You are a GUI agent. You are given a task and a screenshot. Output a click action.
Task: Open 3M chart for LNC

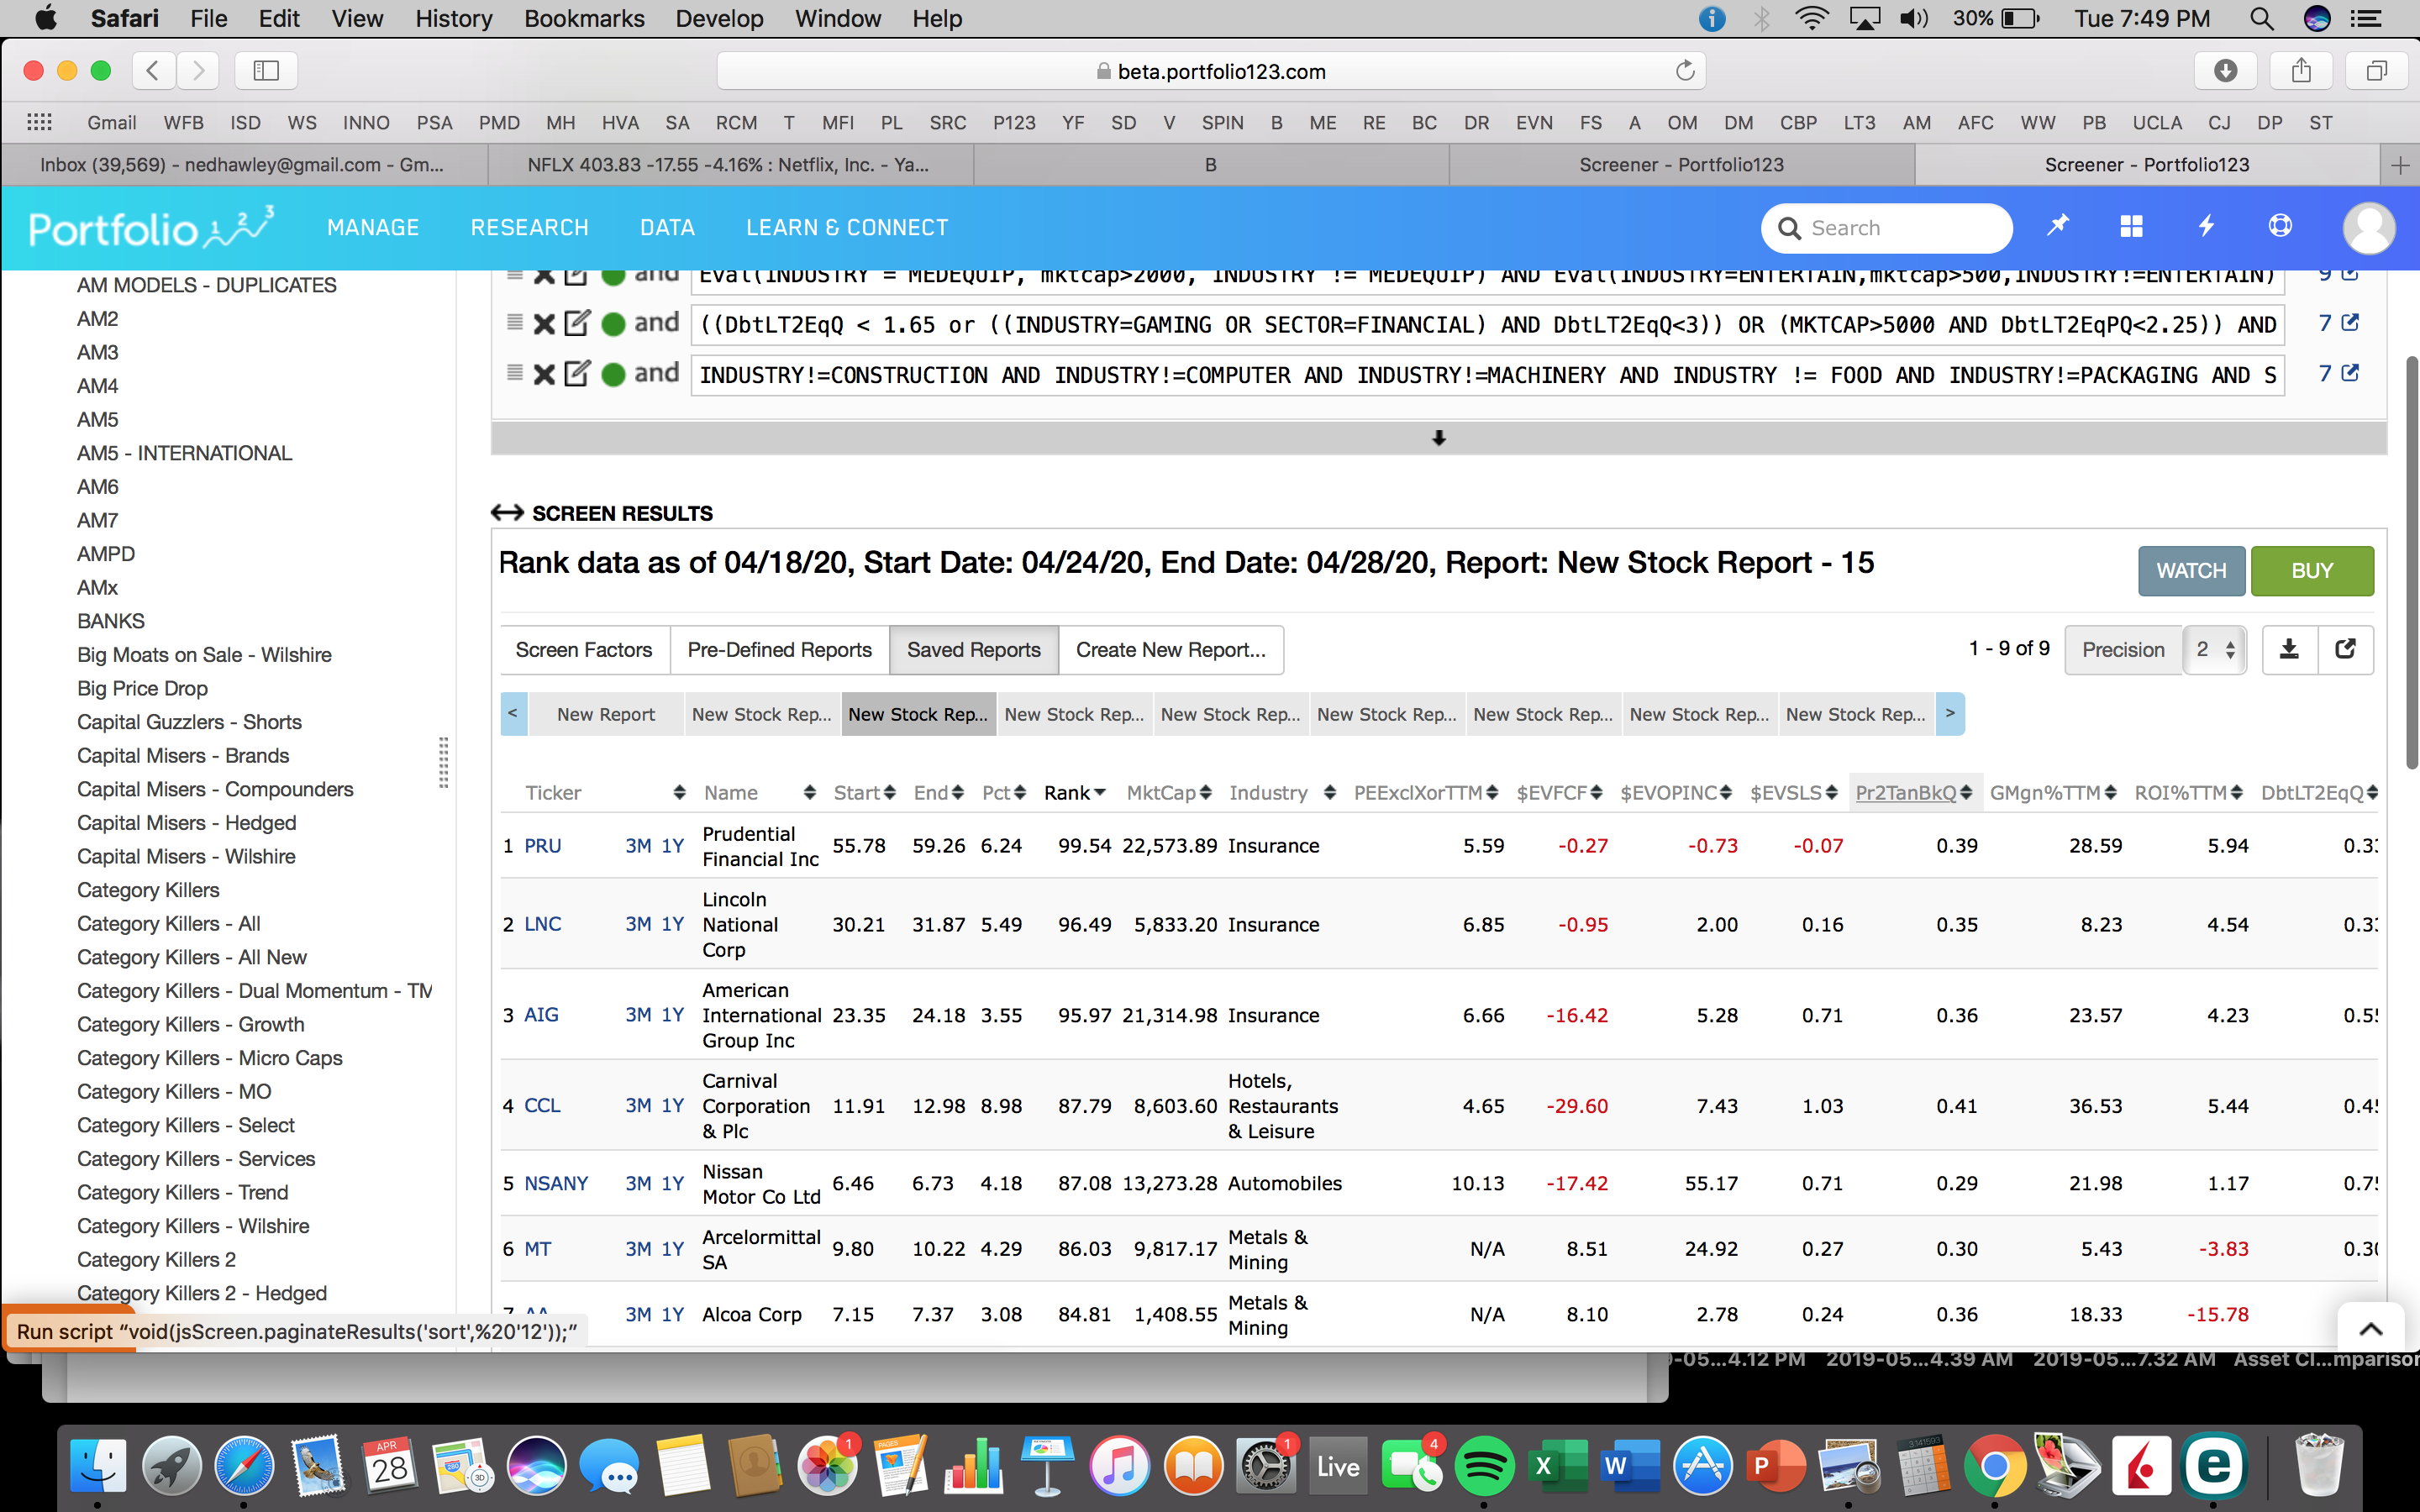pos(638,925)
